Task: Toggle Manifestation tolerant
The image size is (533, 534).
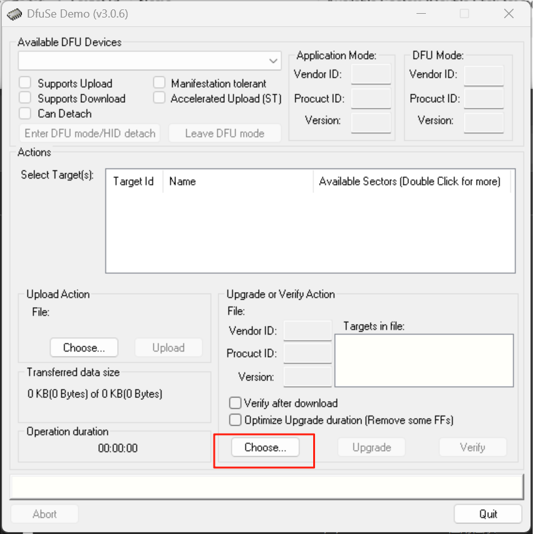Action: pos(158,83)
